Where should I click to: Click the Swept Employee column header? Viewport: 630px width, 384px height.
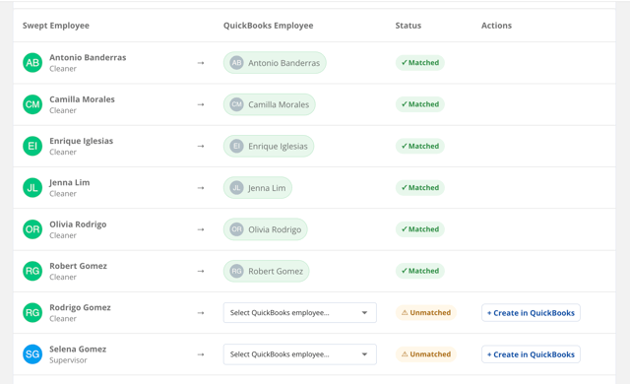56,26
